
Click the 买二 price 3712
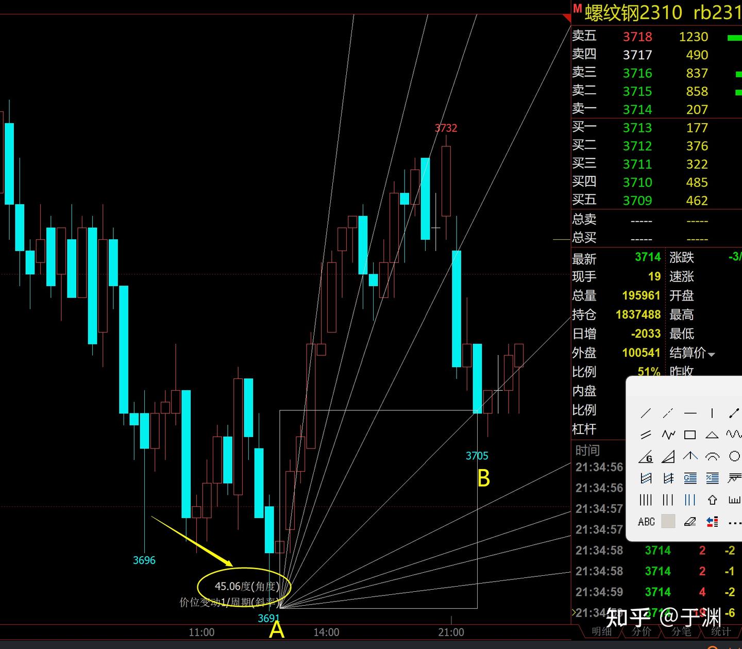pyautogui.click(x=637, y=146)
